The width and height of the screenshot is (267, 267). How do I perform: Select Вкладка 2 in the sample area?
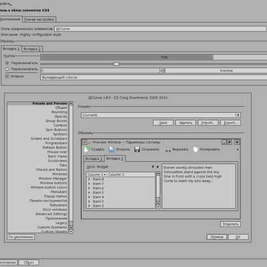click(32, 49)
